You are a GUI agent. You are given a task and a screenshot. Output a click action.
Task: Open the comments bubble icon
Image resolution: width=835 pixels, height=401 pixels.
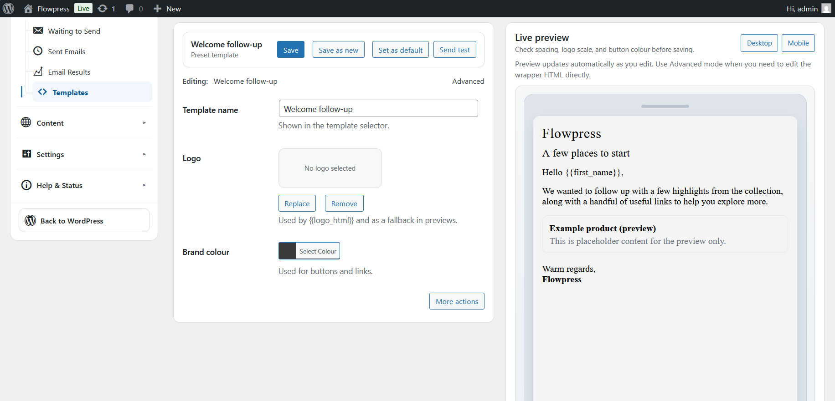(x=130, y=9)
